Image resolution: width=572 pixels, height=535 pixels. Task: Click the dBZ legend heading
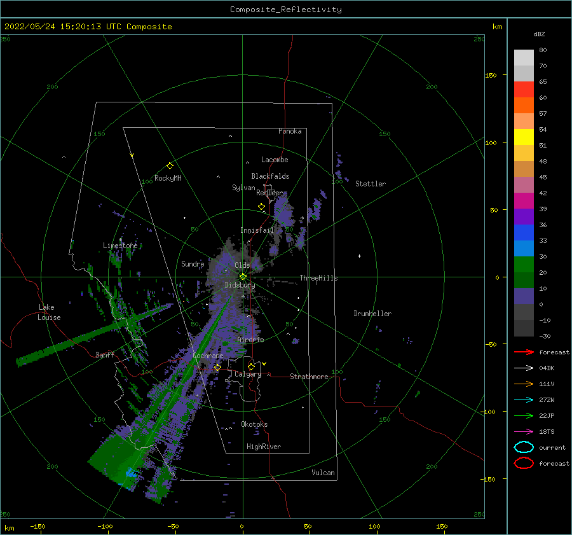(x=539, y=34)
